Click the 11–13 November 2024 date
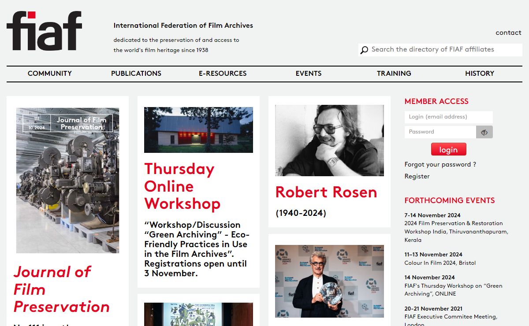This screenshot has height=326, width=529. click(x=433, y=255)
